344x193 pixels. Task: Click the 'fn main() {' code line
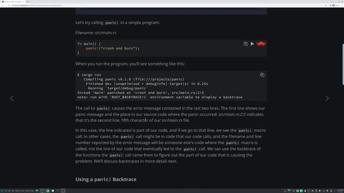pos(89,43)
